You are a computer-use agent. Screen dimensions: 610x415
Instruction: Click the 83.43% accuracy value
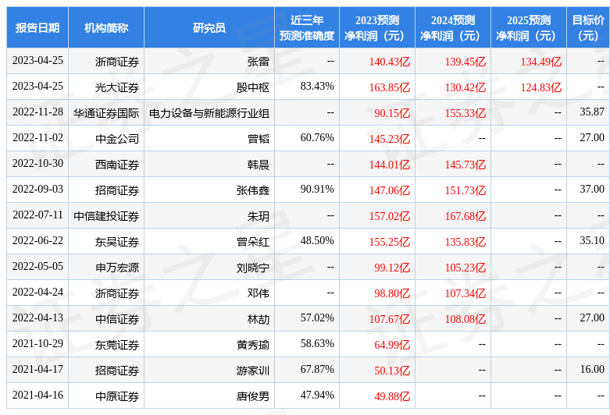[317, 87]
